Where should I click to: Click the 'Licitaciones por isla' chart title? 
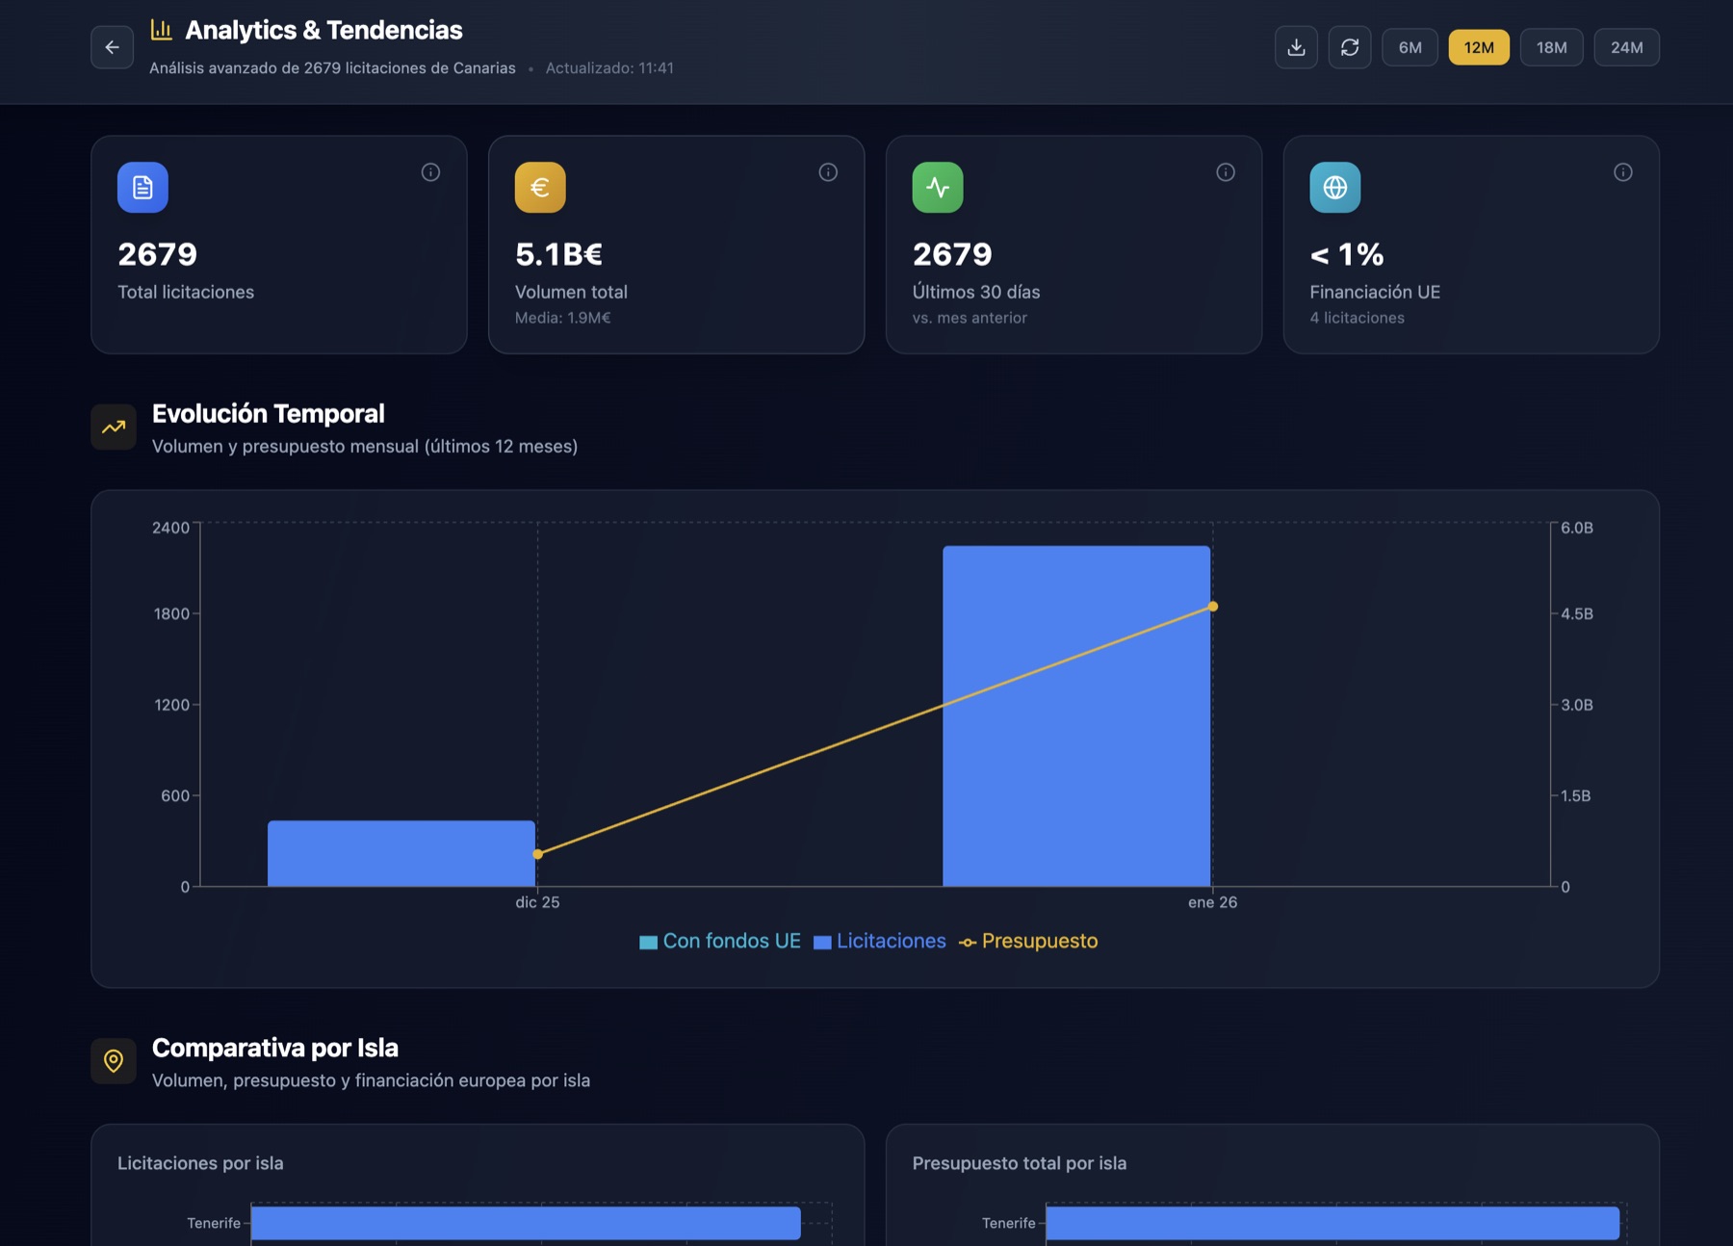coord(200,1163)
